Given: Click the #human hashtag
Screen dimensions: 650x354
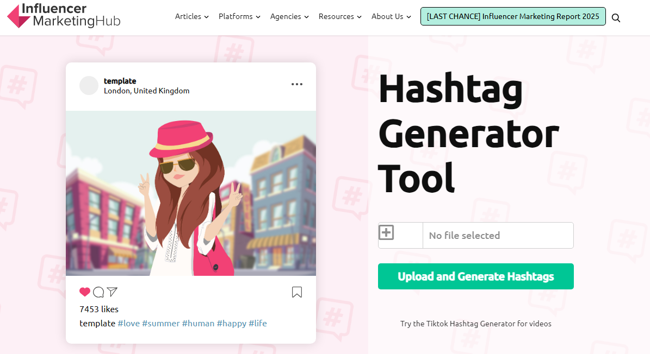Looking at the screenshot, I should point(198,324).
